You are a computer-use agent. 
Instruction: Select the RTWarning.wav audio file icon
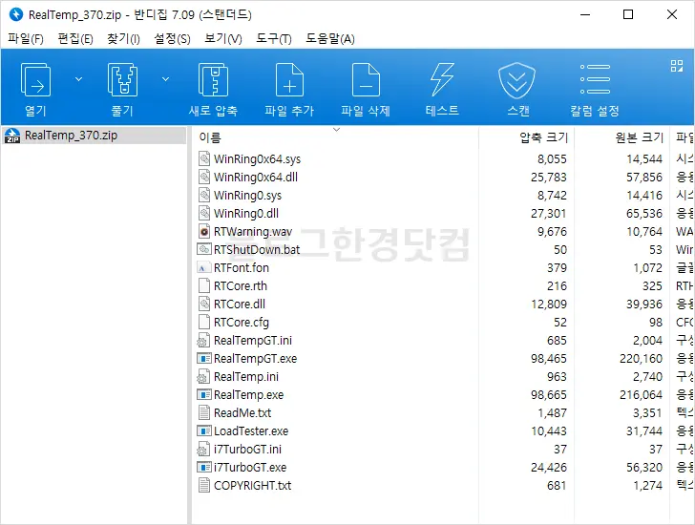pos(204,231)
